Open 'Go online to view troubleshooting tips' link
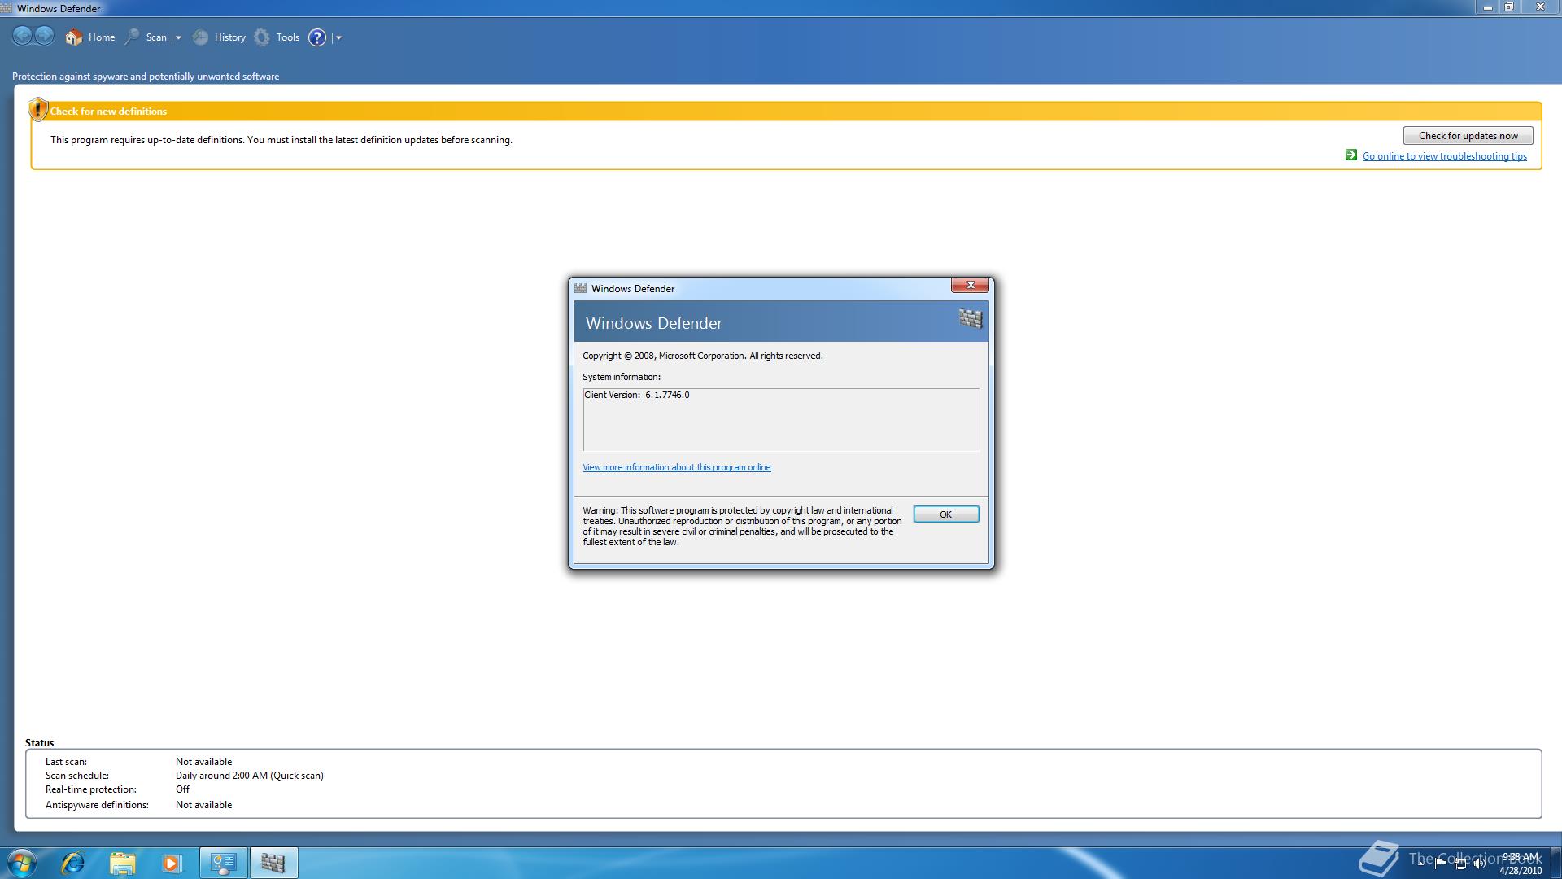This screenshot has width=1562, height=879. coord(1445,156)
